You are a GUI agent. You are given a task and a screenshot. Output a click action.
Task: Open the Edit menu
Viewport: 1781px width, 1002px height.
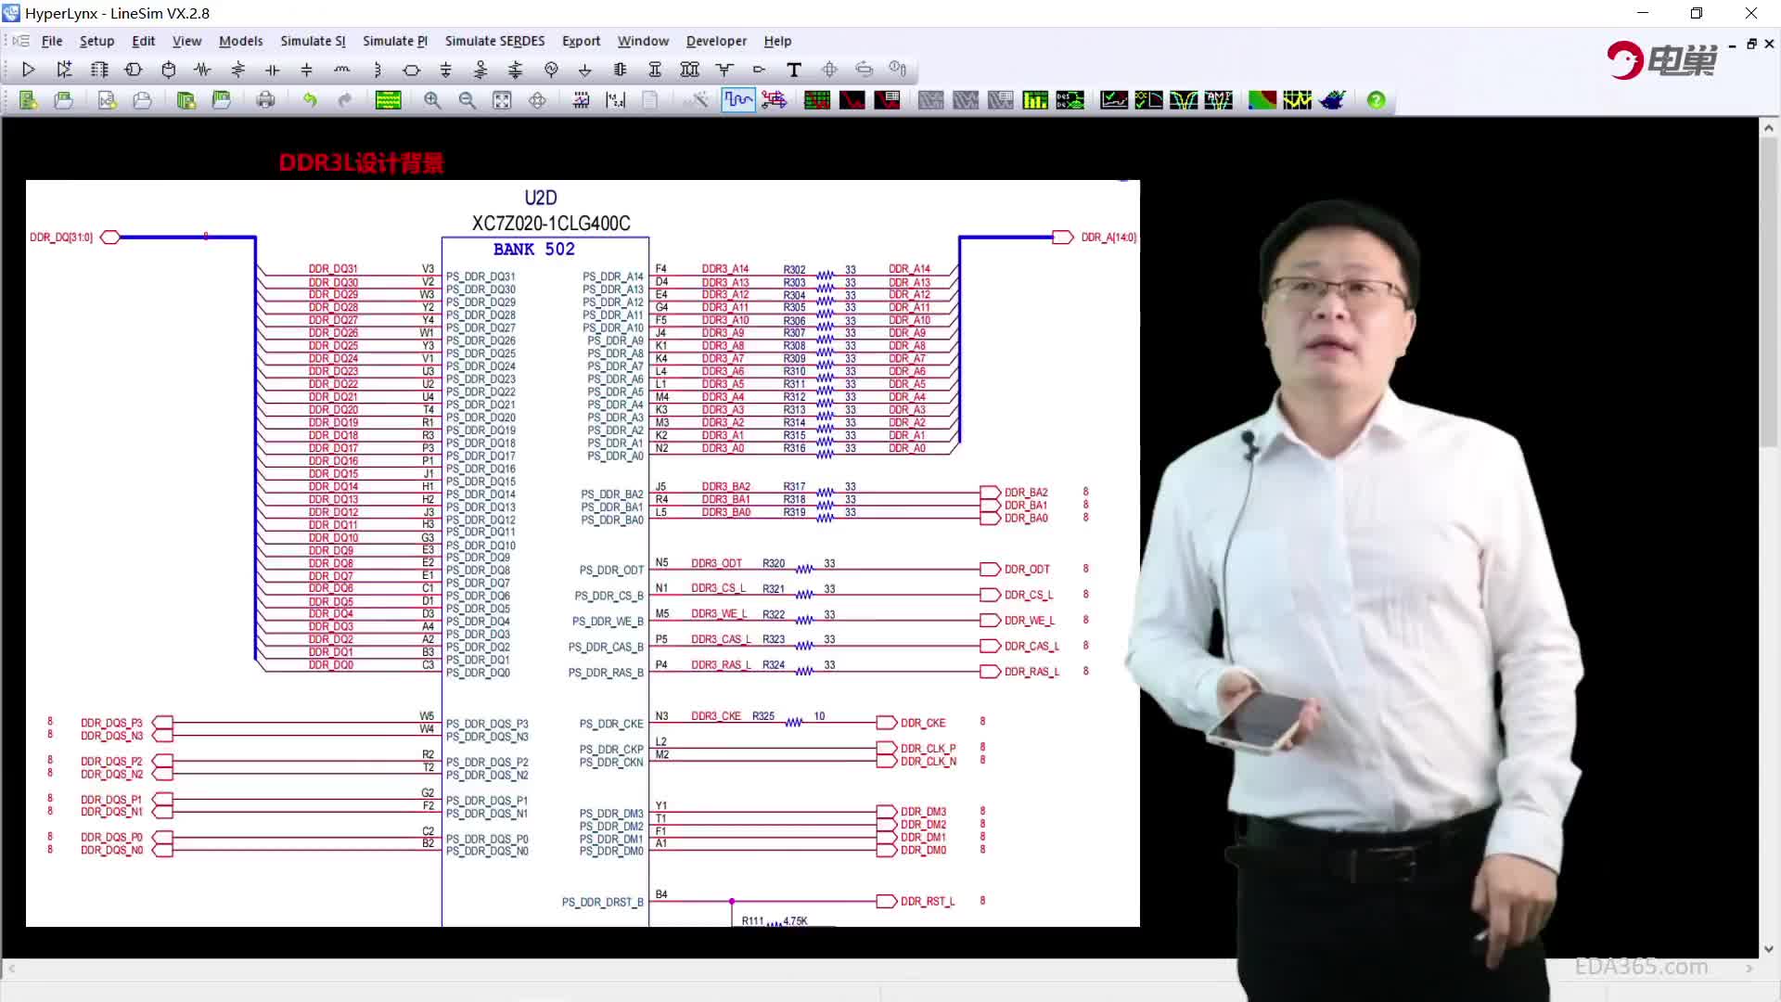[143, 41]
